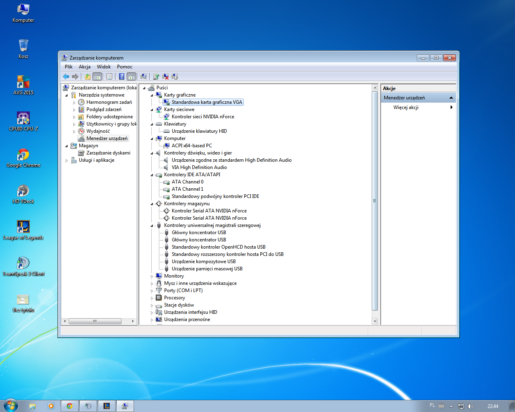Open the Komputer desktop icon
This screenshot has height=412, width=515.
point(23,13)
